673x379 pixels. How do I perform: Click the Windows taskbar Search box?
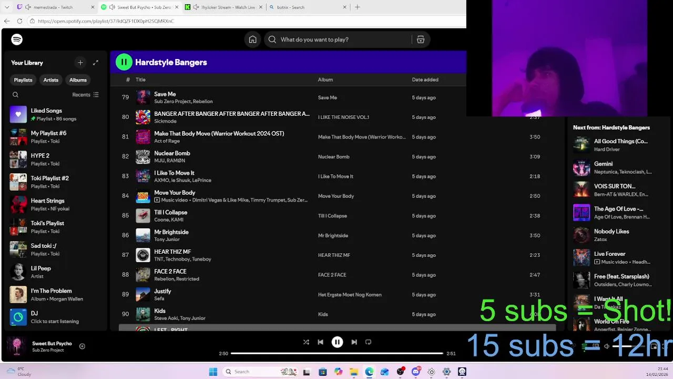[260, 372]
